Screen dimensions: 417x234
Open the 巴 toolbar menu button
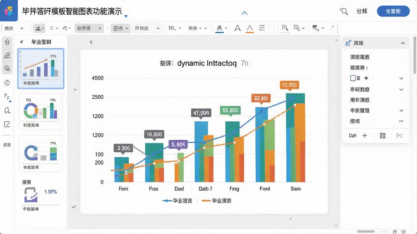pos(121,28)
